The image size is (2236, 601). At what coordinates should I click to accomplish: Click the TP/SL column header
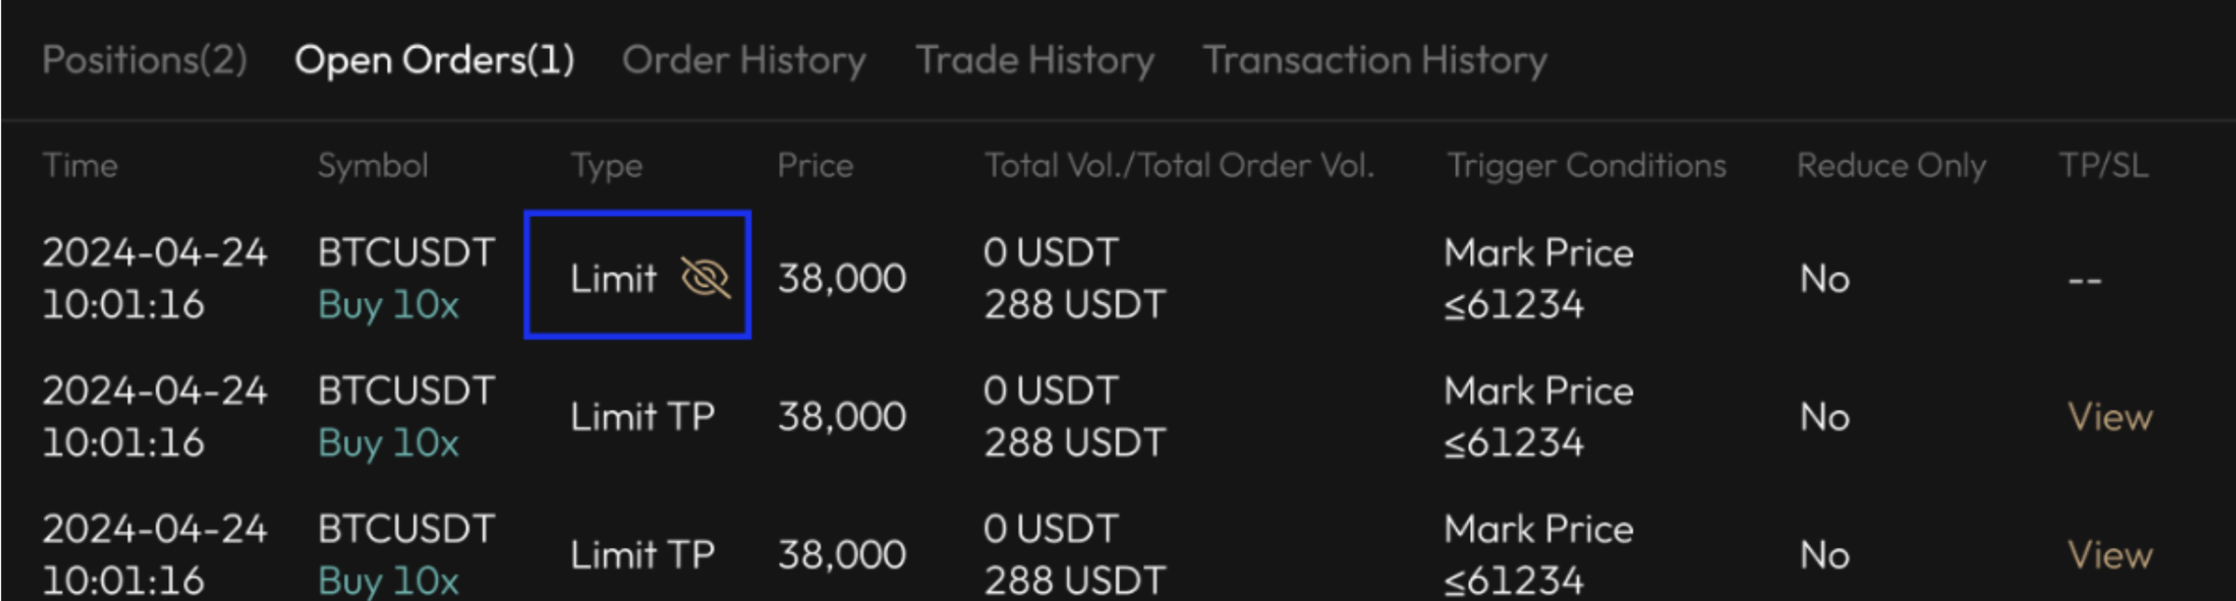[2104, 165]
